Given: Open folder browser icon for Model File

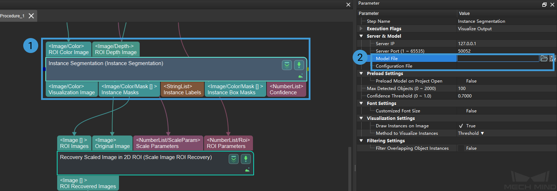Looking at the screenshot, I should pos(544,59).
